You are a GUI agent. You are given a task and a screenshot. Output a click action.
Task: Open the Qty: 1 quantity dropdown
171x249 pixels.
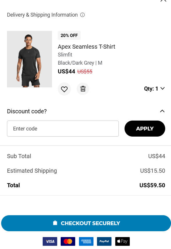click(x=154, y=89)
